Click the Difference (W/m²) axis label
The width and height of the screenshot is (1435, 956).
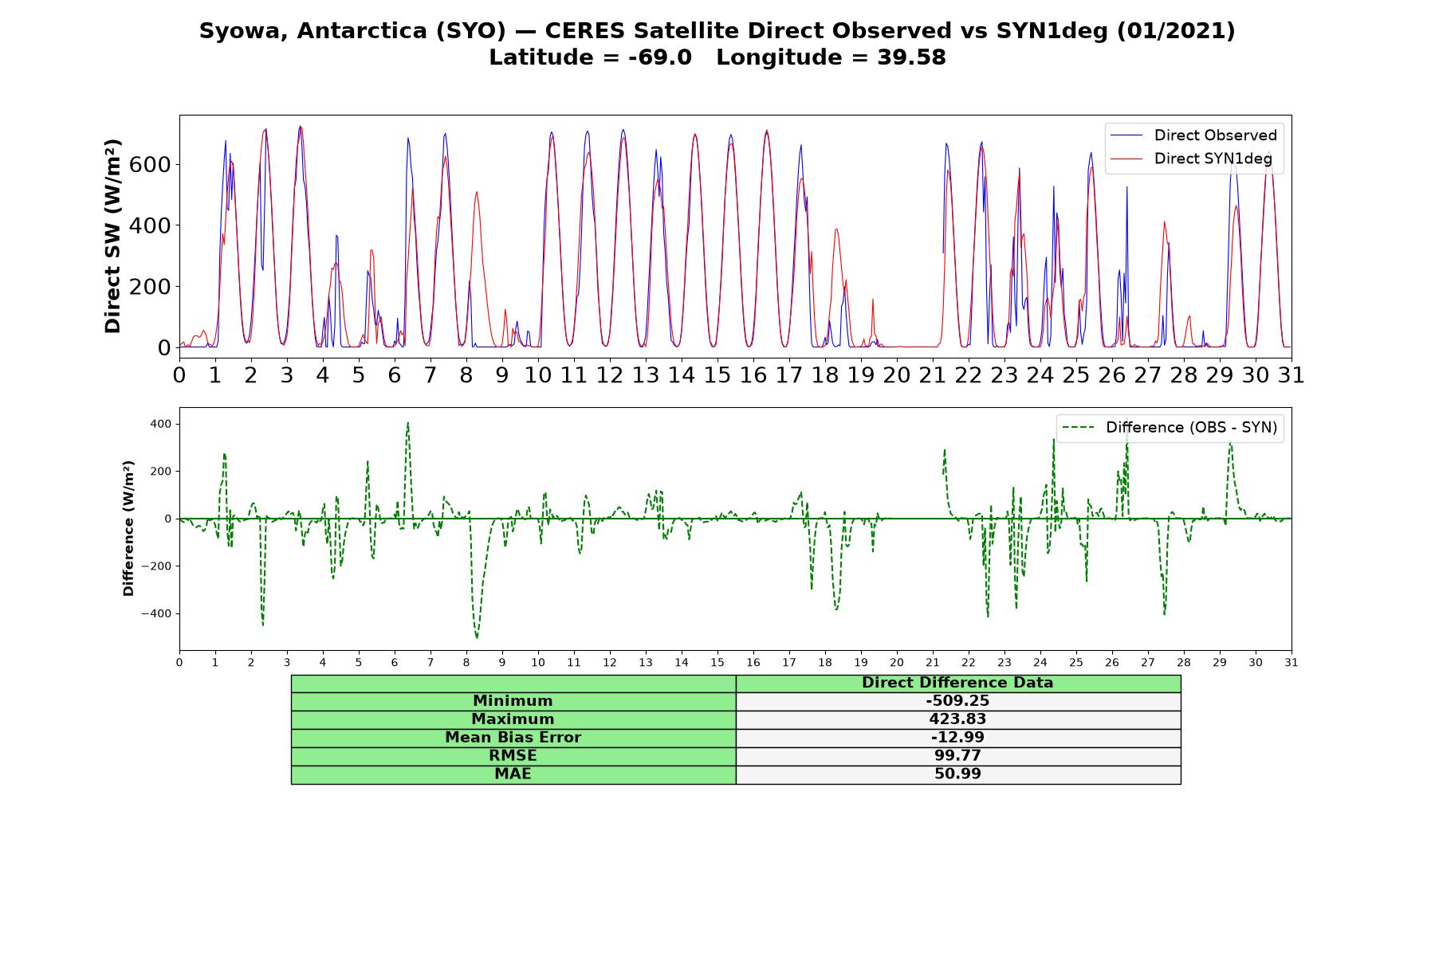[128, 528]
